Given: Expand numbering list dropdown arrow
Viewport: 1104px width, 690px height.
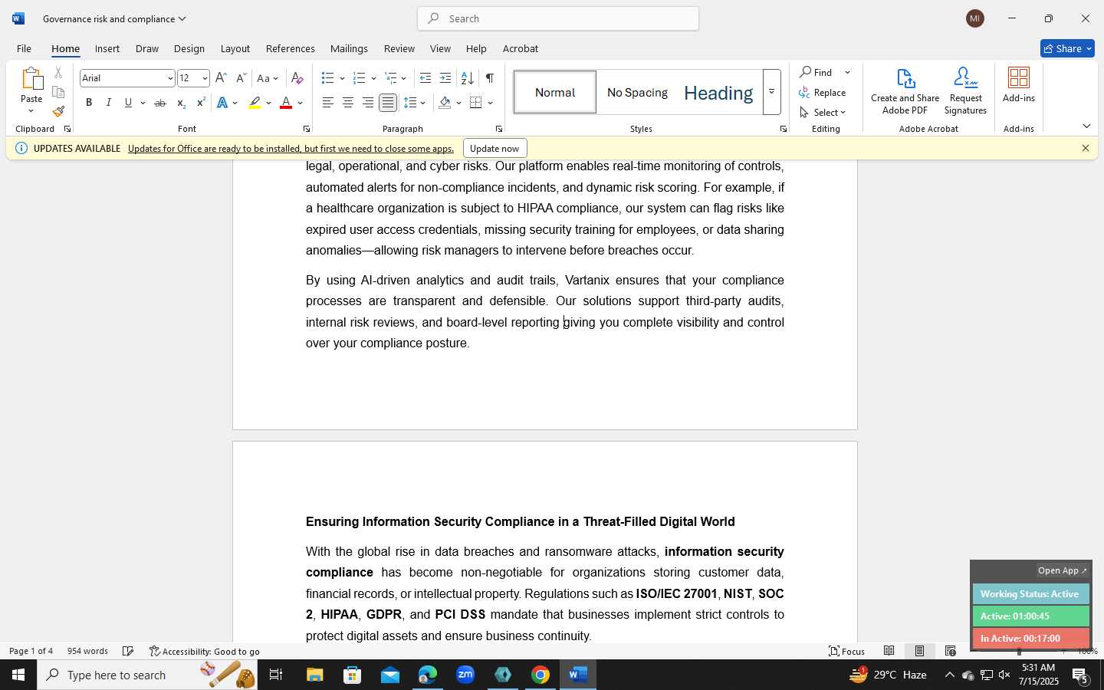Looking at the screenshot, I should tap(373, 78).
